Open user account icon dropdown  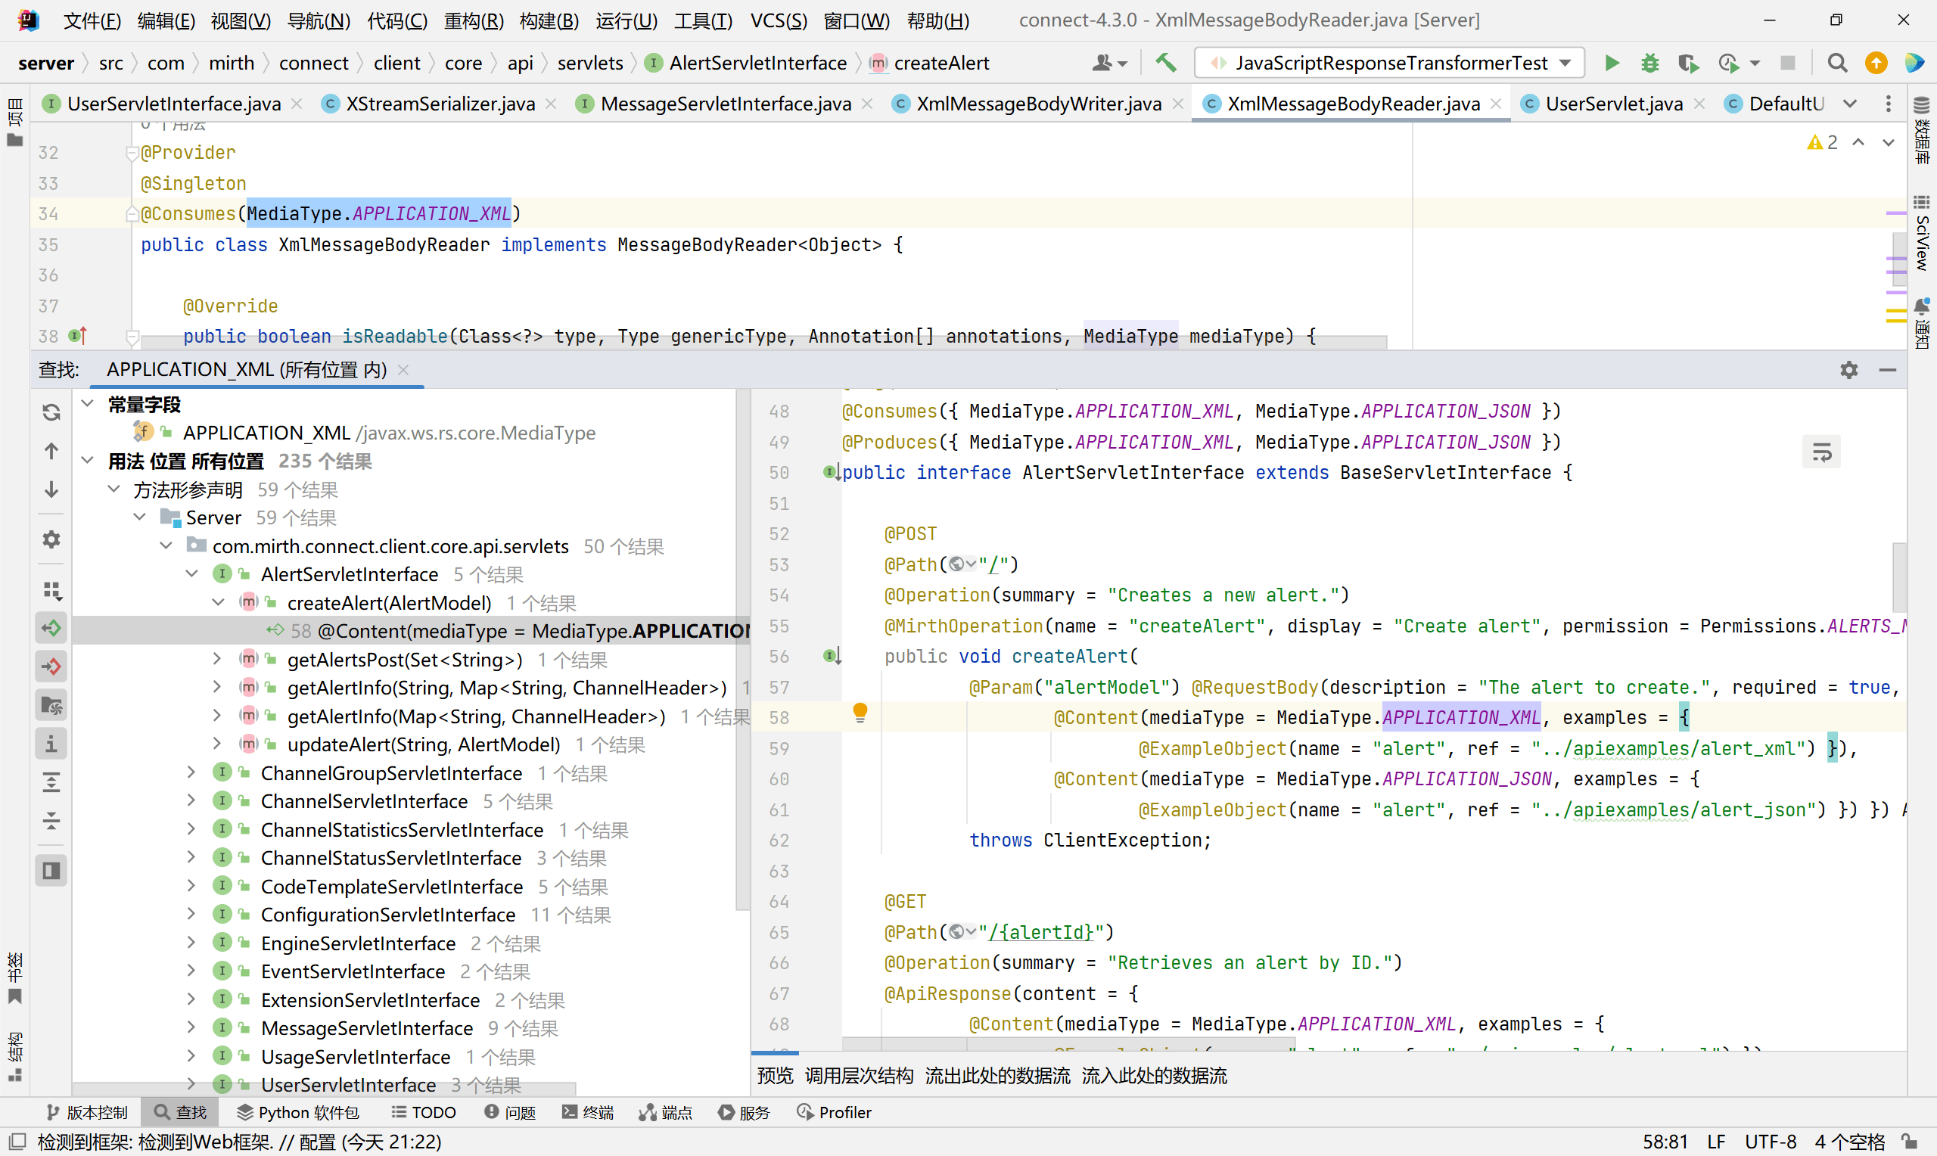coord(1109,63)
